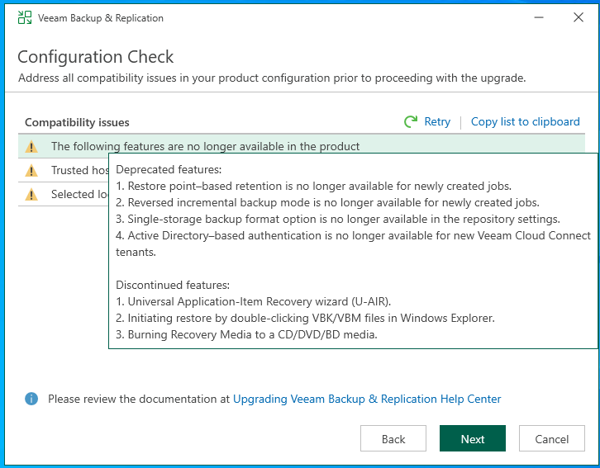600x468 pixels.
Task: Close the Veeam Backup & Replication window
Action: [x=578, y=17]
